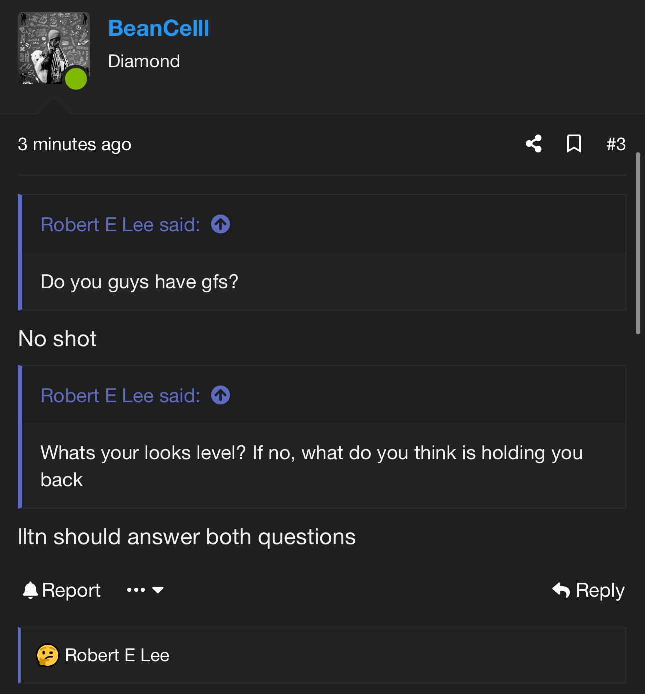Open the thinking emoji reaction
The width and height of the screenshot is (645, 694).
click(x=48, y=655)
